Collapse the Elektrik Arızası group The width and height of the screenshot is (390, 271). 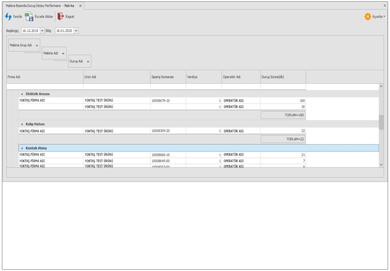22,94
